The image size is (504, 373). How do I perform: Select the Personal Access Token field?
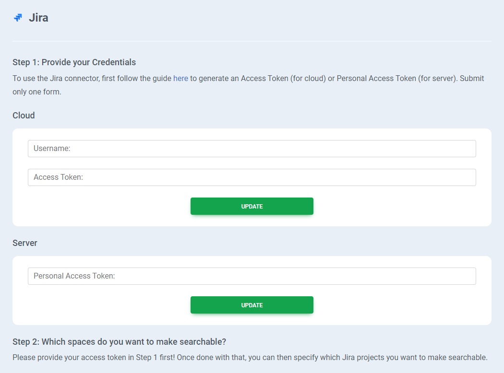252,276
